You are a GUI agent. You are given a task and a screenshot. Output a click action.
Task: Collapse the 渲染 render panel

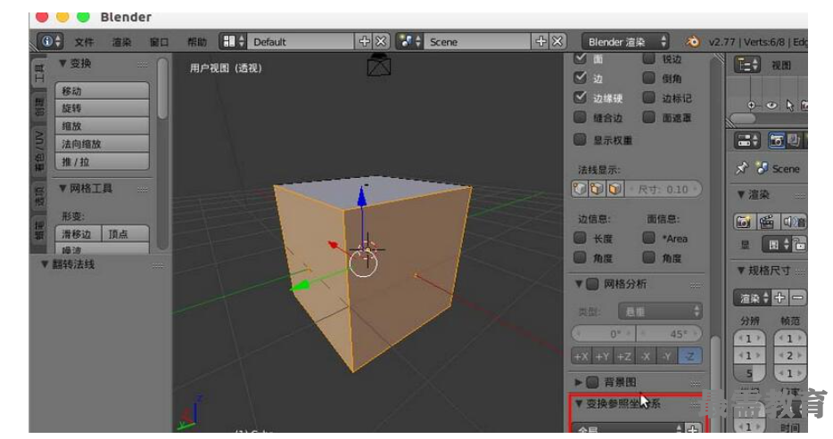pyautogui.click(x=741, y=195)
